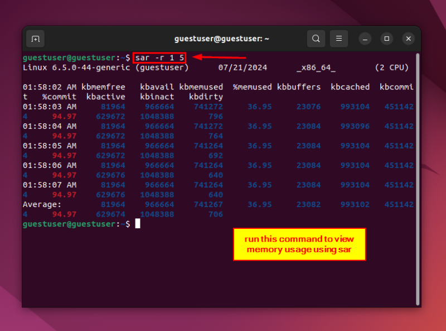The height and width of the screenshot is (331, 446).
Task: Click the %memused value 36.95
Action: pyautogui.click(x=260, y=107)
